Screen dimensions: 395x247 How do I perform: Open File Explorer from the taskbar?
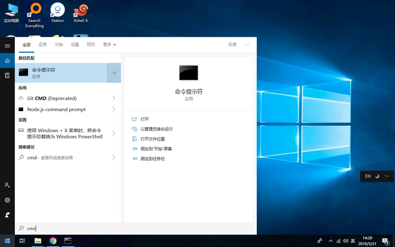click(38, 241)
